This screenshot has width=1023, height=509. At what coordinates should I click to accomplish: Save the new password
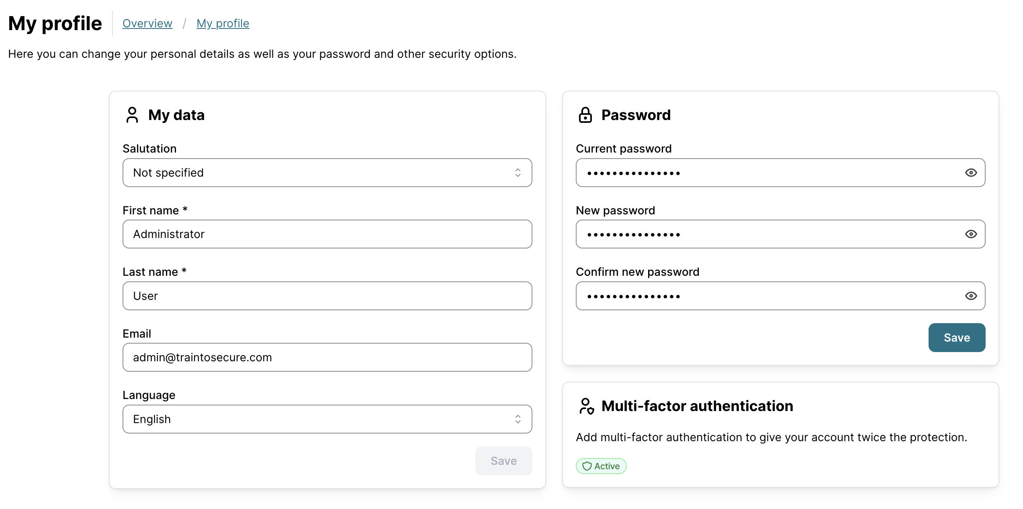point(956,338)
